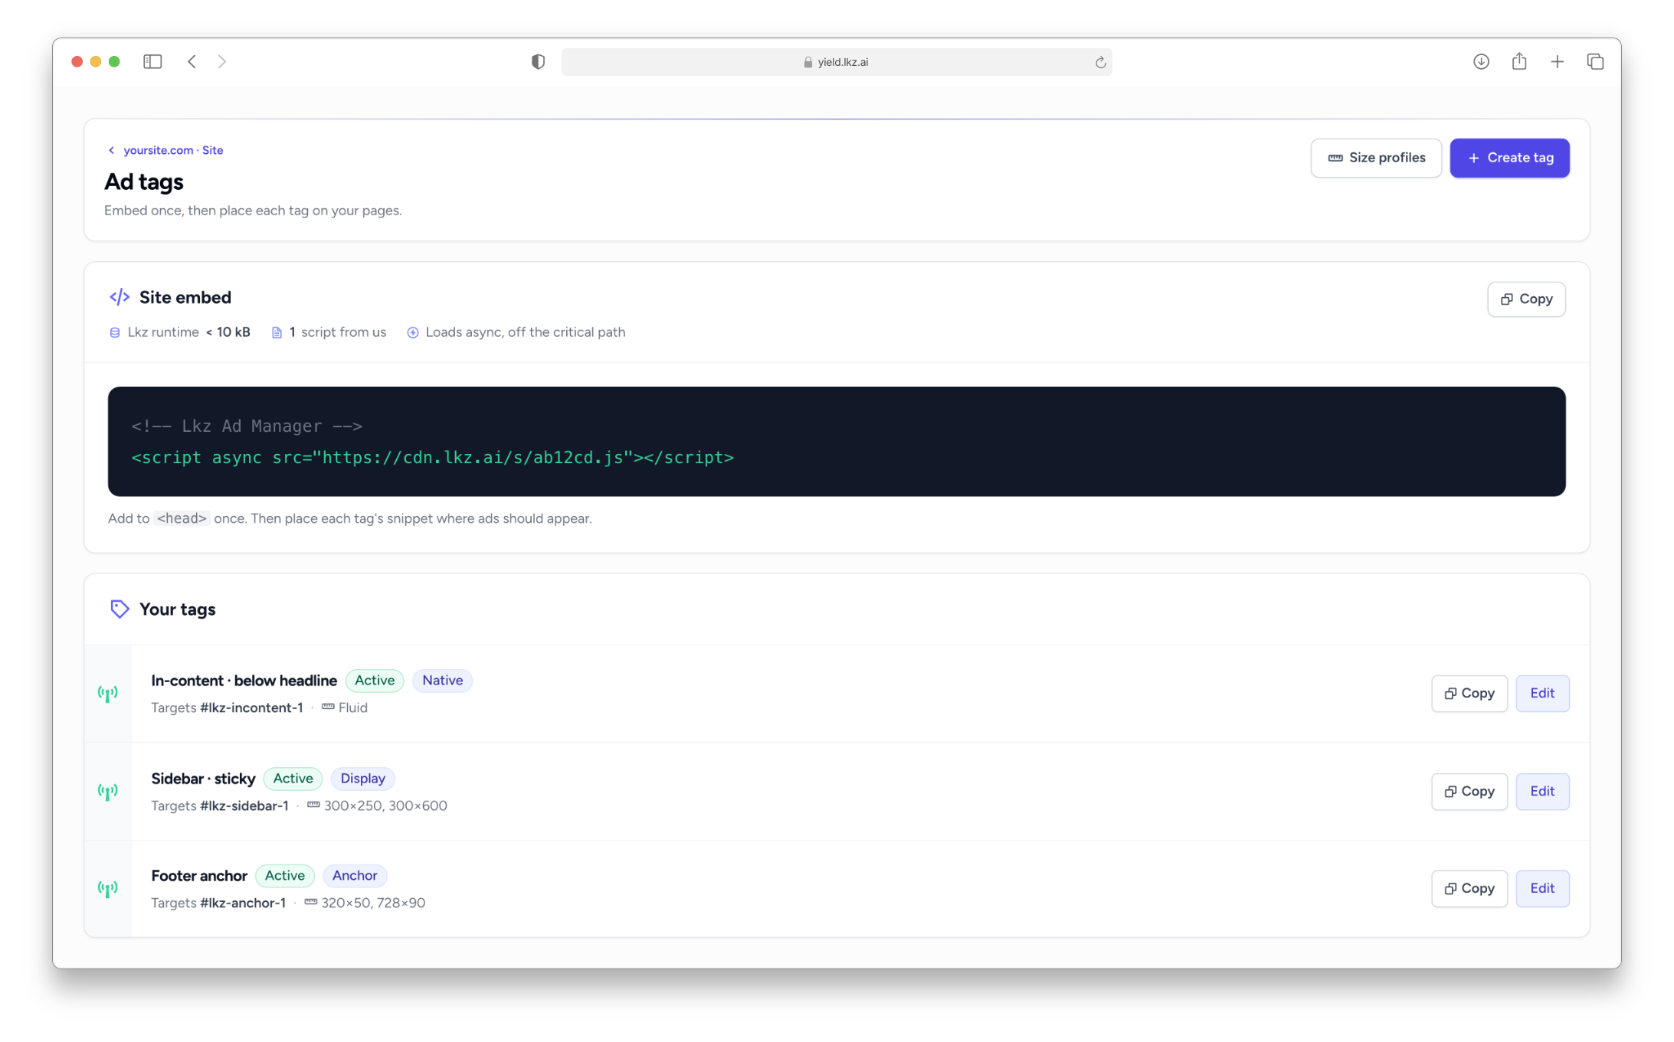The width and height of the screenshot is (1674, 1042).
Task: Select the script tag line in the code block
Action: (433, 457)
